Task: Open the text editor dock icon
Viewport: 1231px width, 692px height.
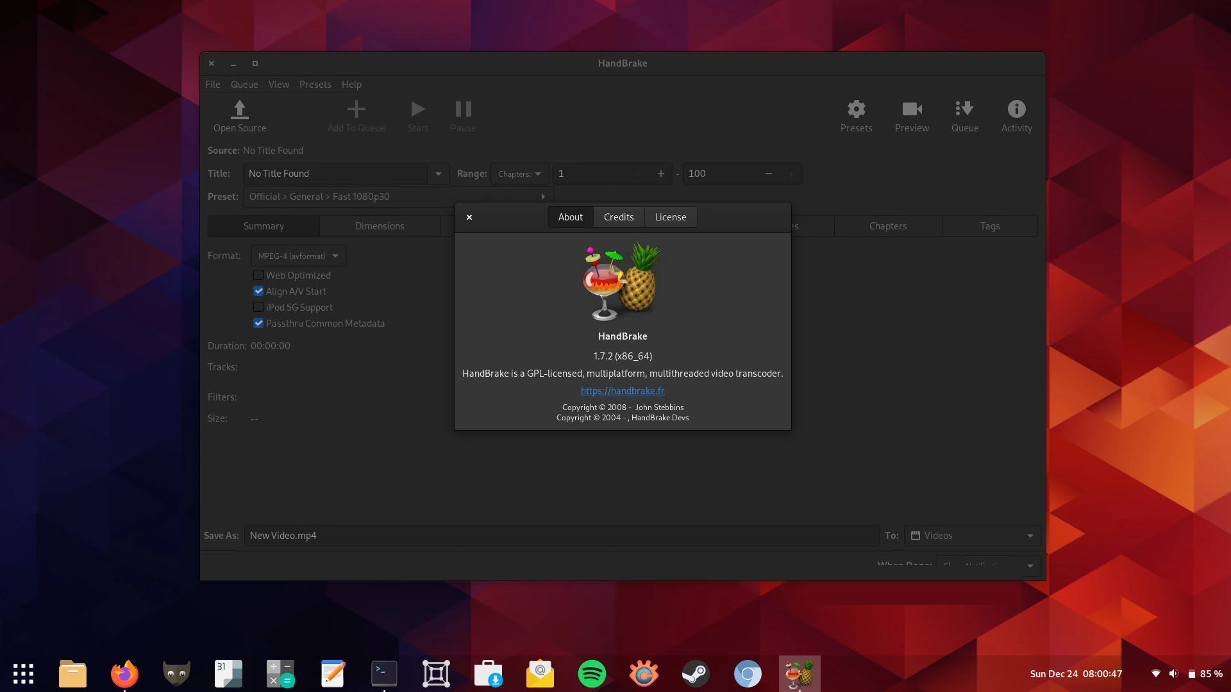Action: [x=333, y=673]
